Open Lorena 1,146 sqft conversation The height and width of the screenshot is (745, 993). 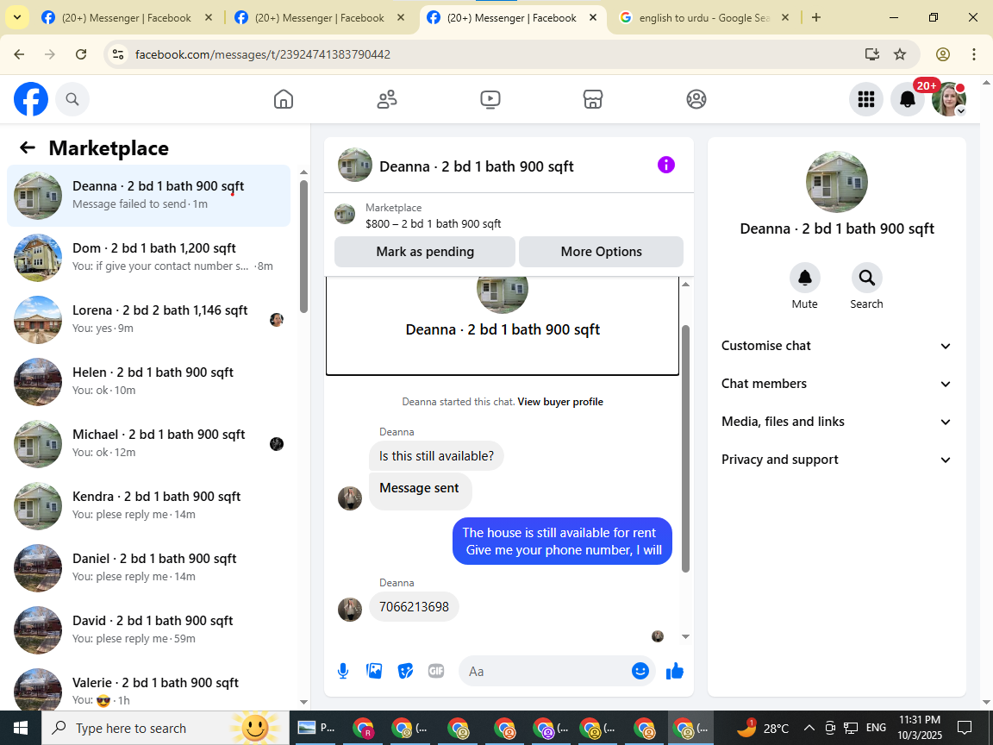[x=149, y=319]
